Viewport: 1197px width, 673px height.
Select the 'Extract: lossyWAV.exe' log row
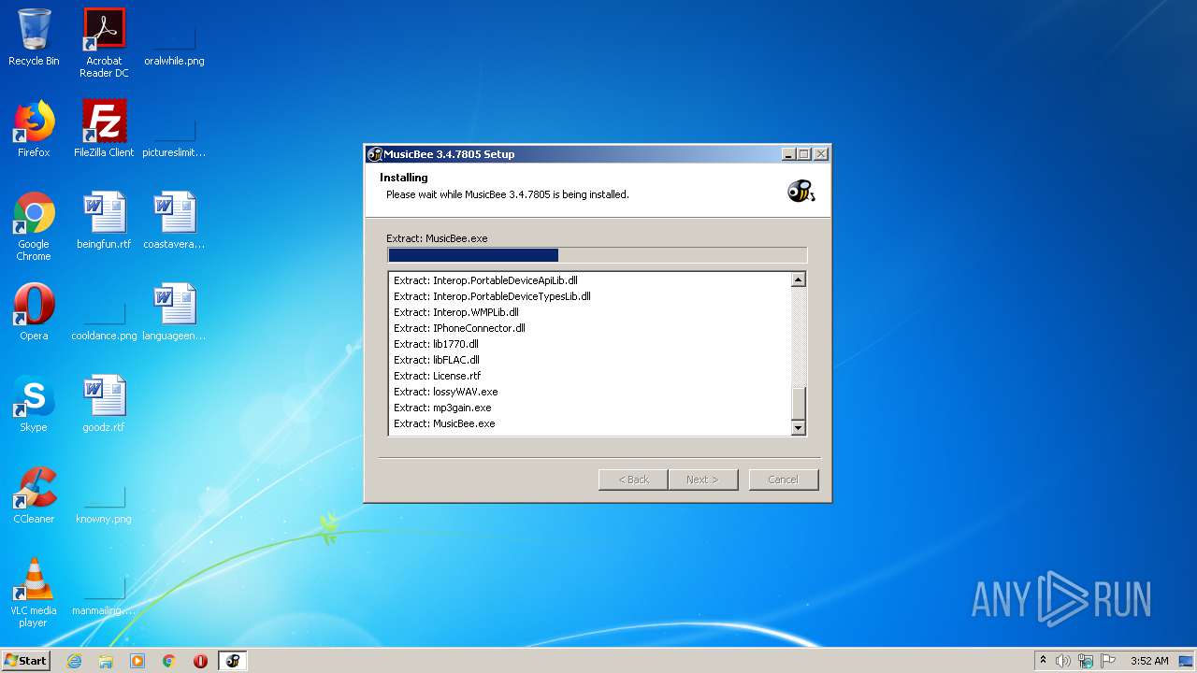pos(589,392)
